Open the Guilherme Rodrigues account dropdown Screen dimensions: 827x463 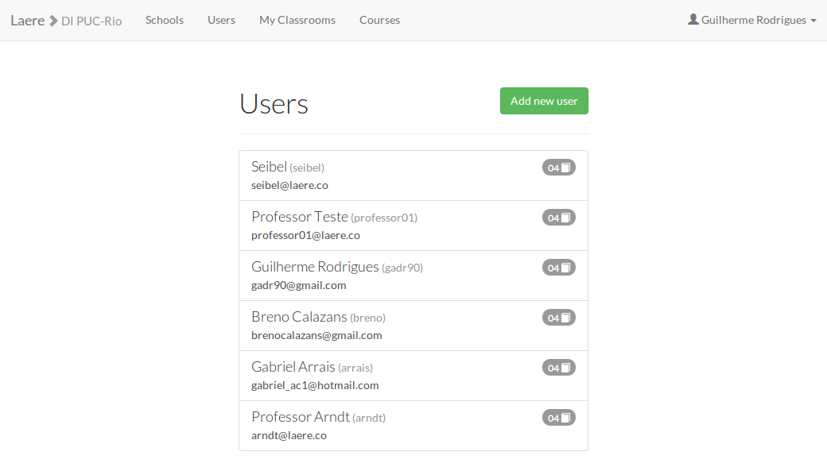click(752, 20)
